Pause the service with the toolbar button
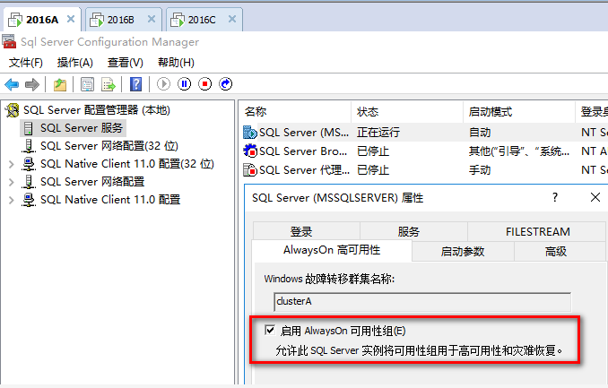Screen dimensions: 608x388 click(184, 84)
